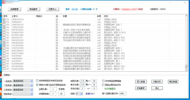The width and height of the screenshot is (190, 100).
Task: Focus the 每个店铺分配任务 input field
Action: [x=123, y=94]
